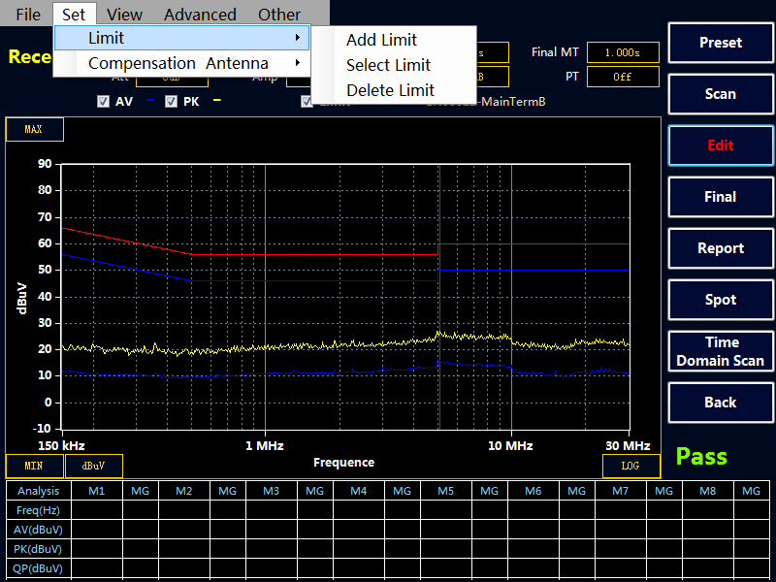Pick Delete Limit from the submenu
This screenshot has height=582, width=776.
[390, 90]
